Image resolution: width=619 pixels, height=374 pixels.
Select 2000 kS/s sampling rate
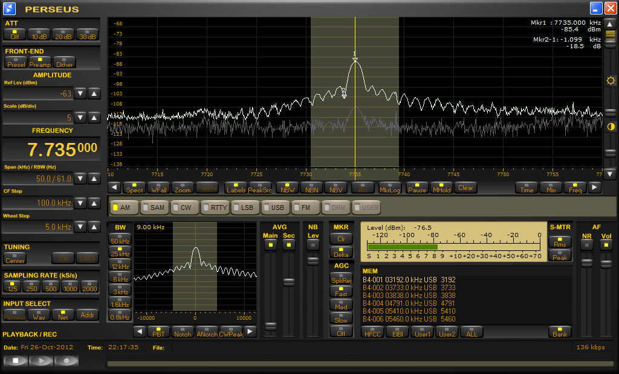89,287
